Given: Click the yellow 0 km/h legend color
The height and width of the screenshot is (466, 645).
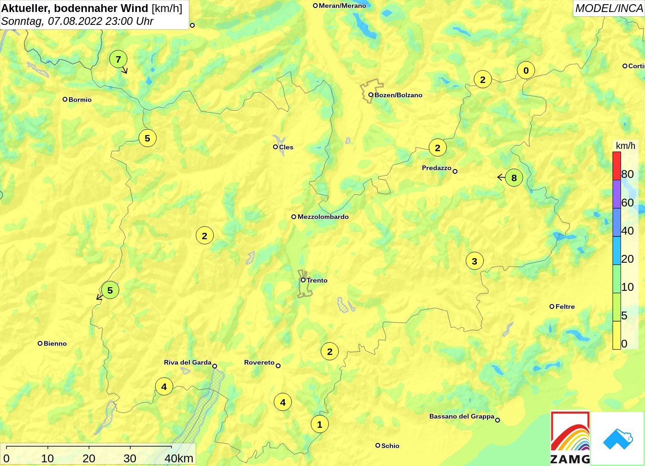Looking at the screenshot, I should (616, 335).
